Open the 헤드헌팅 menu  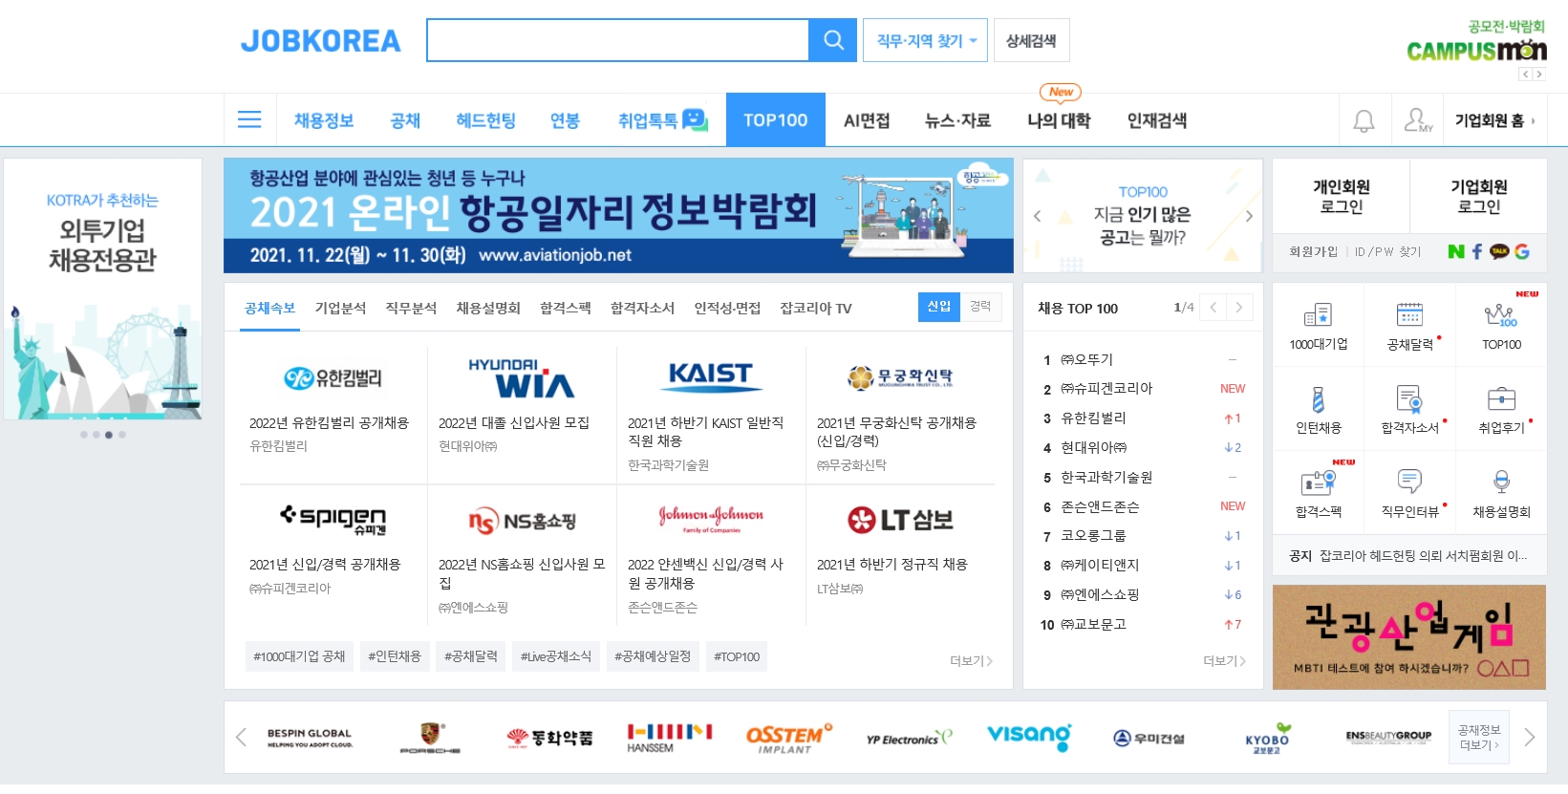pos(485,120)
